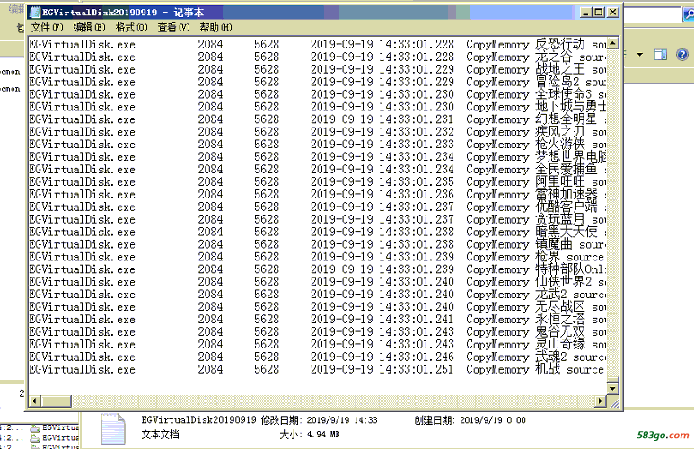Close the Notepad window
The height and width of the screenshot is (449, 694).
(612, 13)
